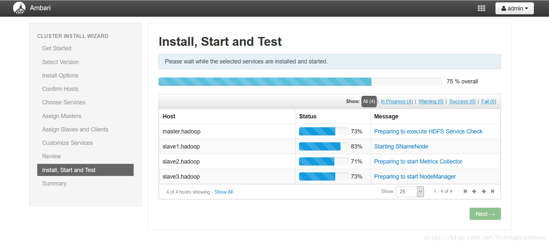Viewport: 549px width, 244px height.
Task: Go to previous page arrow
Action: [474, 191]
